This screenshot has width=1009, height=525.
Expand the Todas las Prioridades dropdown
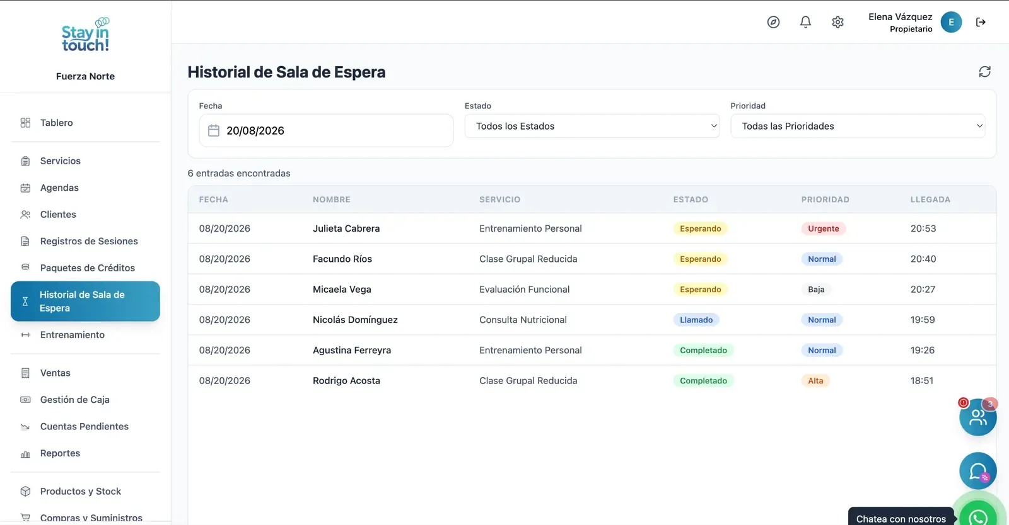[x=858, y=126]
